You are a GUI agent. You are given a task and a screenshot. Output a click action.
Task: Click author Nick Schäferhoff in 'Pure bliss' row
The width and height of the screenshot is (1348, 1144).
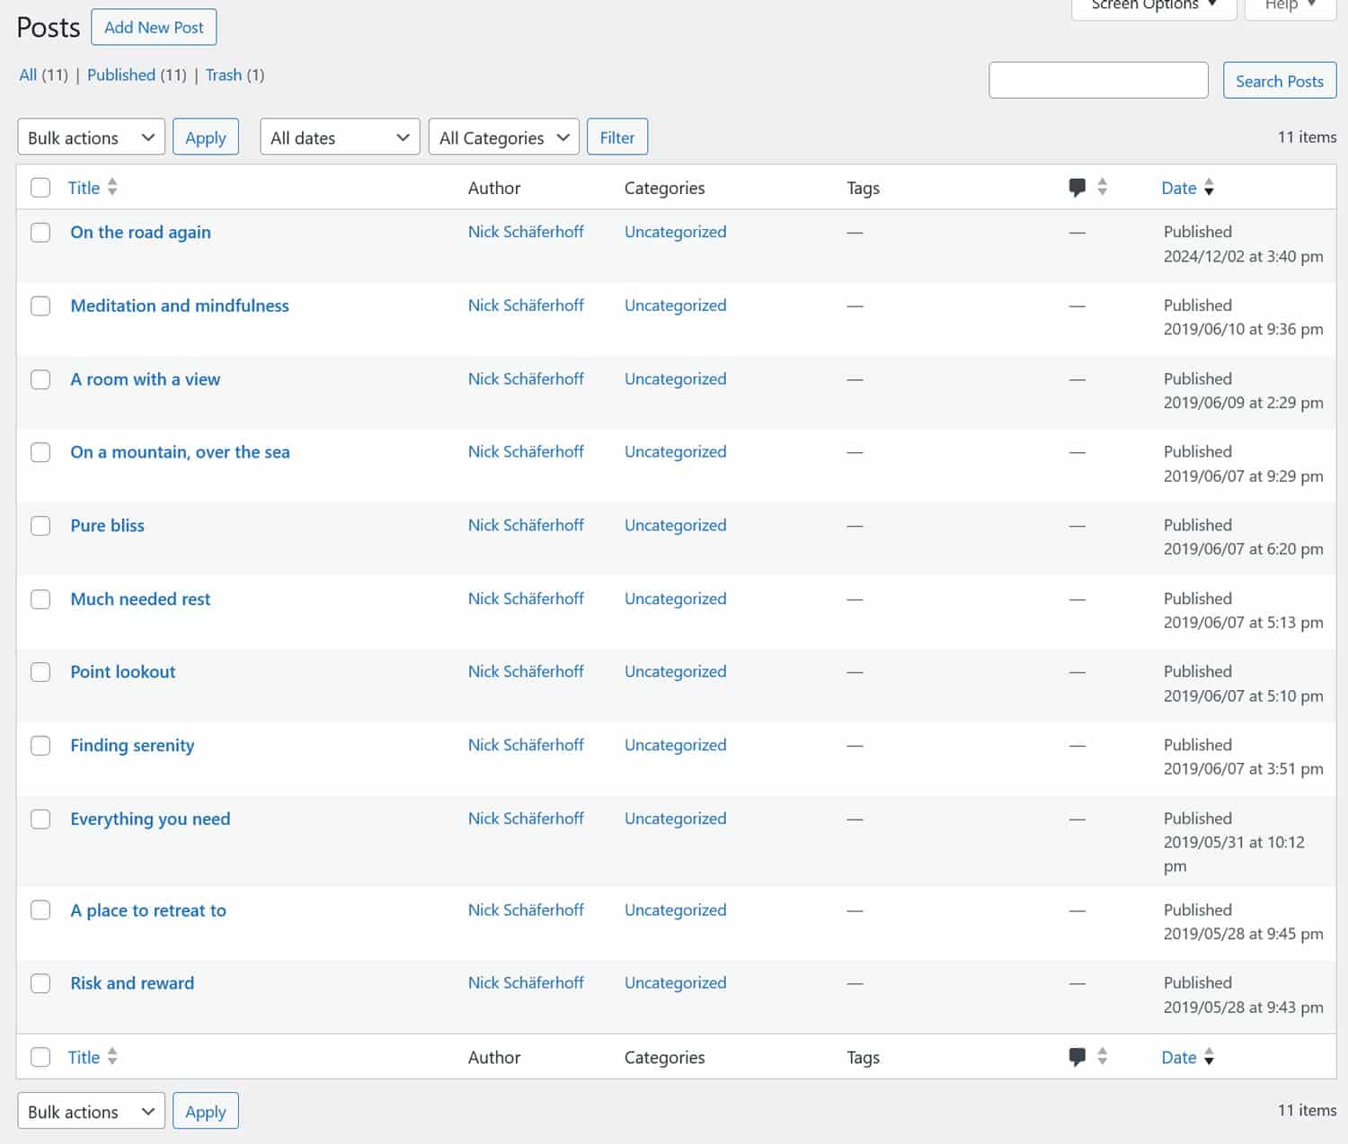526,525
